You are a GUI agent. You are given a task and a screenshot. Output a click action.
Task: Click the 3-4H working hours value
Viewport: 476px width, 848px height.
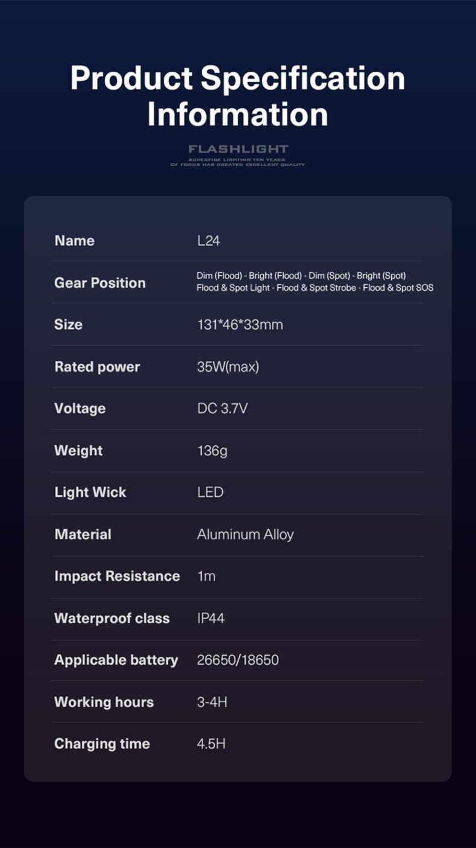coord(212,702)
